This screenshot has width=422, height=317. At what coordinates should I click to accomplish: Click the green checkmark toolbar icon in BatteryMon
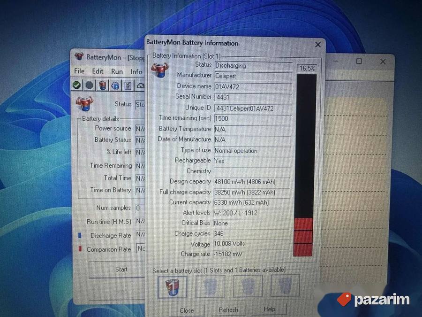pyautogui.click(x=77, y=85)
